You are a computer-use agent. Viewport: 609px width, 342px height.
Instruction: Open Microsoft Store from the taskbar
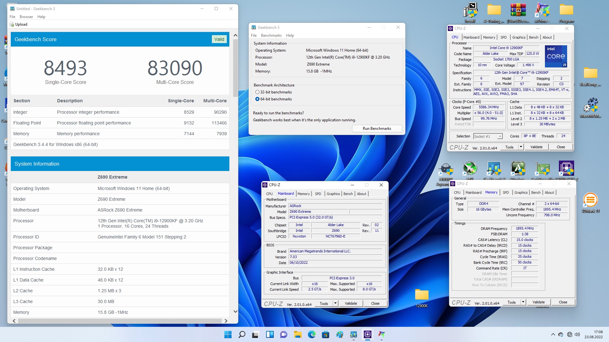tap(325, 334)
